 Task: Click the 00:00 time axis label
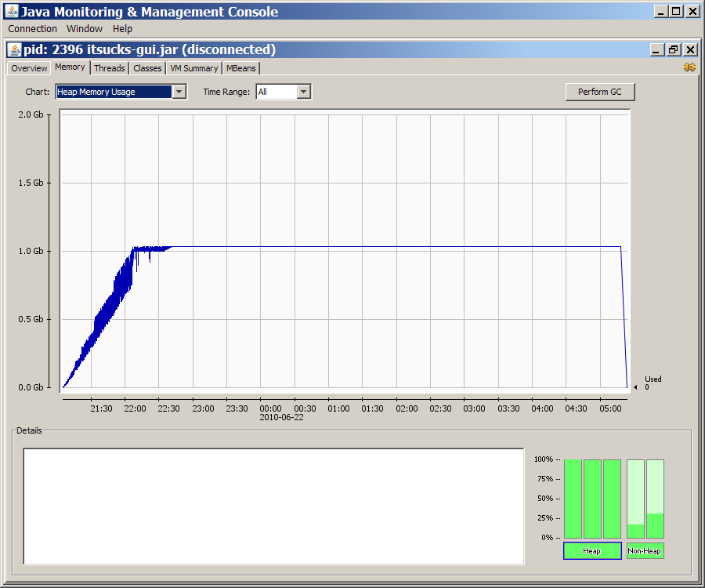[x=271, y=408]
